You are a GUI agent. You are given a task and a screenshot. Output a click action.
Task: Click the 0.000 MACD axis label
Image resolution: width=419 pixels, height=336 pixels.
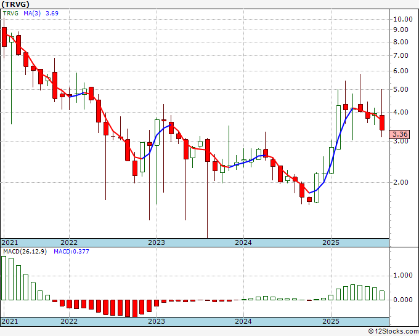pyautogui.click(x=403, y=300)
